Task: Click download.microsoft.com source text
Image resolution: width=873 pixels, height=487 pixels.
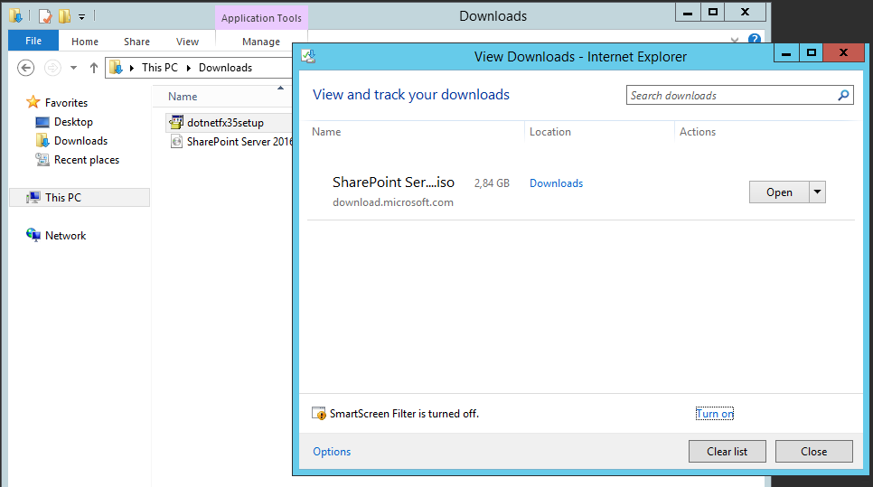Action: pos(393,202)
